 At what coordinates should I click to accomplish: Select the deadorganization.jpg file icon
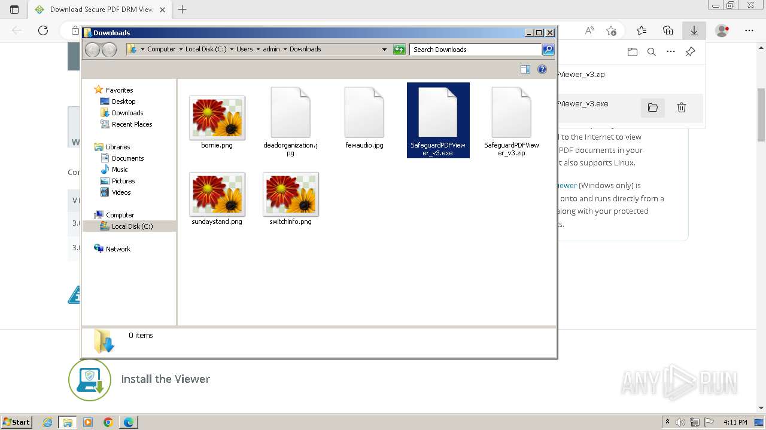[290, 113]
